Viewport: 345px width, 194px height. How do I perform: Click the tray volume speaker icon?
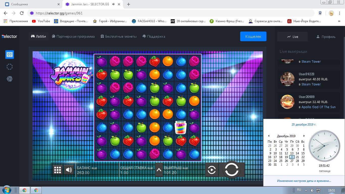pyautogui.click(x=312, y=190)
